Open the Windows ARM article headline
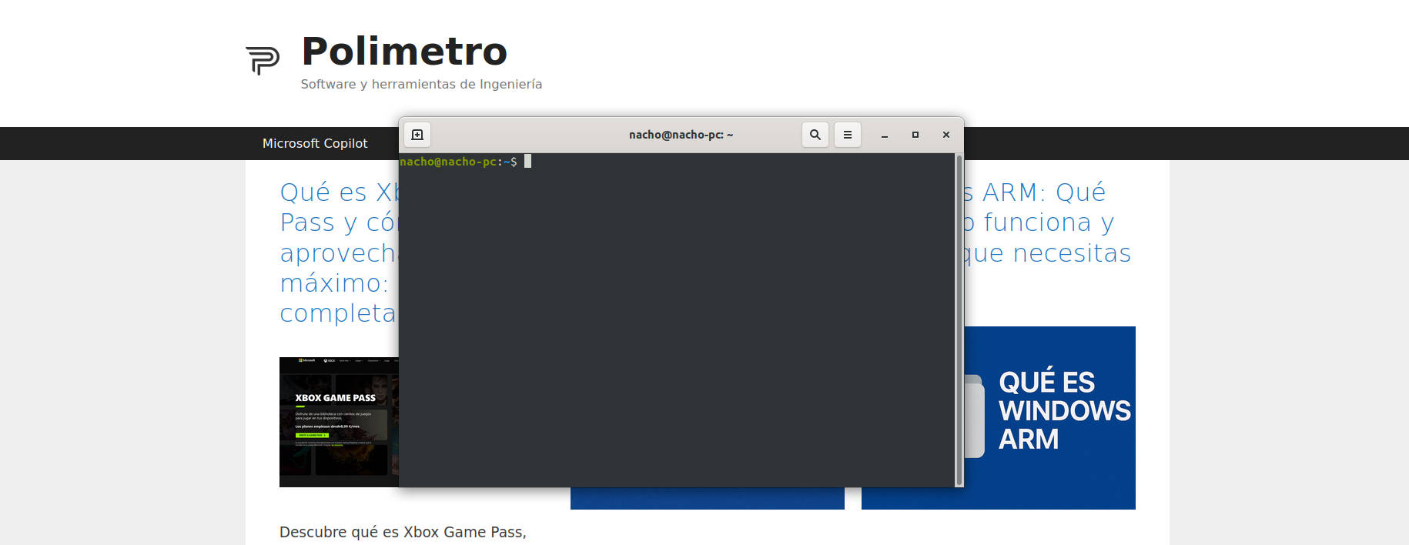 (x=1047, y=222)
